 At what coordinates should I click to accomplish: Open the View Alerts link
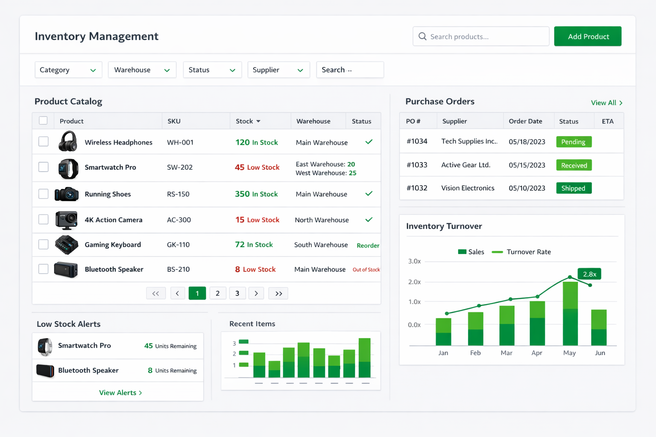120,393
